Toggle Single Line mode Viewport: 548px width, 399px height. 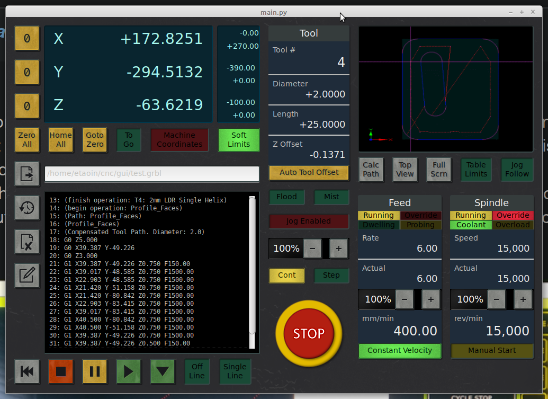(235, 371)
